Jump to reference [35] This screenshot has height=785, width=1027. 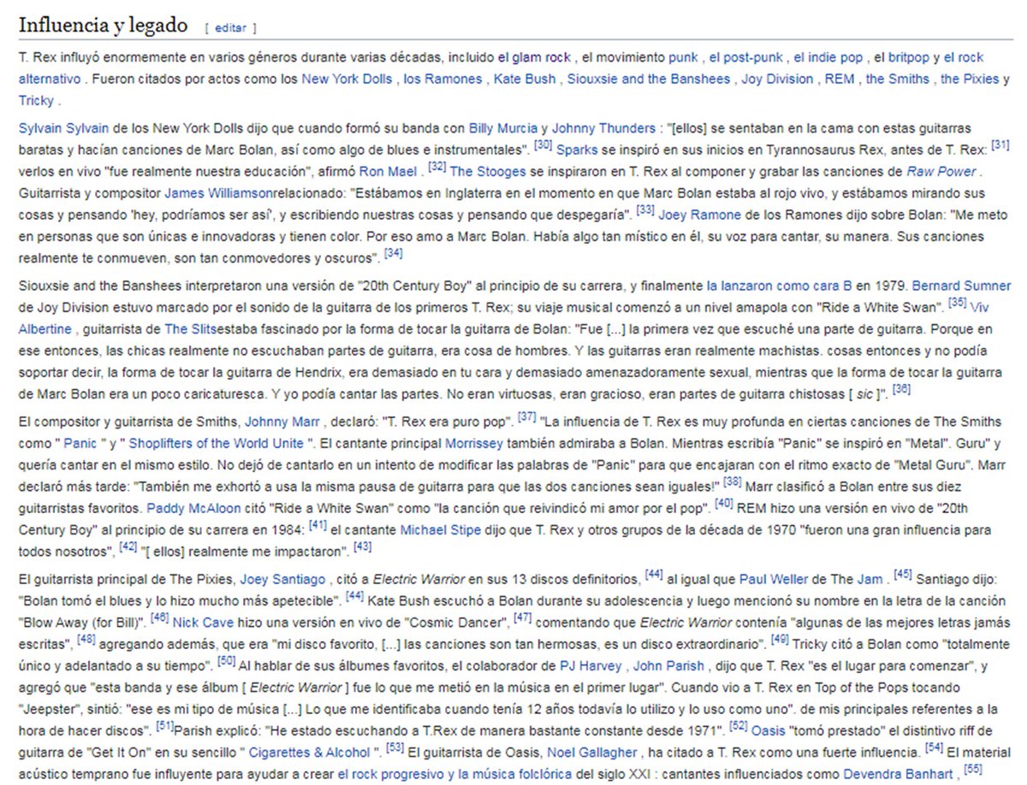pyautogui.click(x=959, y=303)
